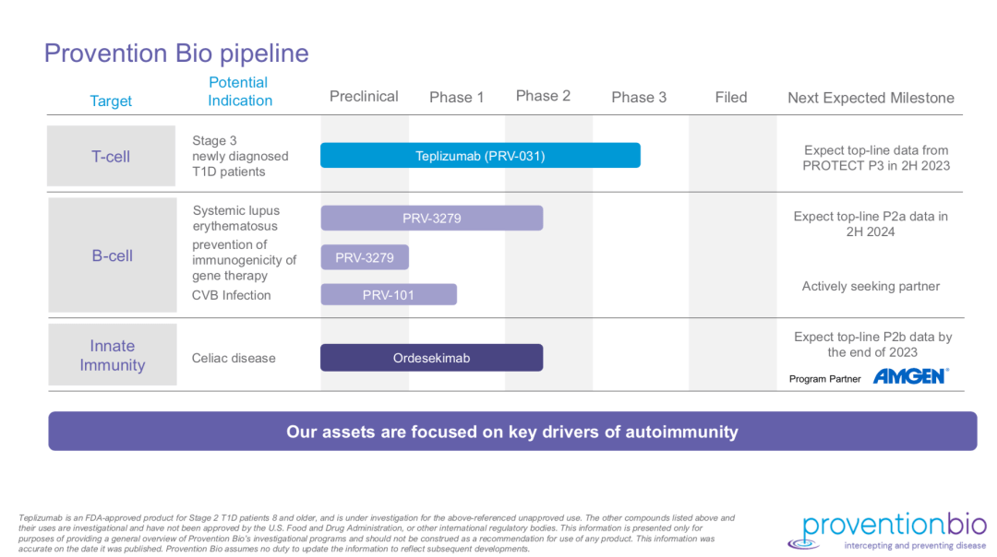Viewport: 997px width, 557px height.
Task: Click the CVB Infection indication label
Action: [x=231, y=295]
